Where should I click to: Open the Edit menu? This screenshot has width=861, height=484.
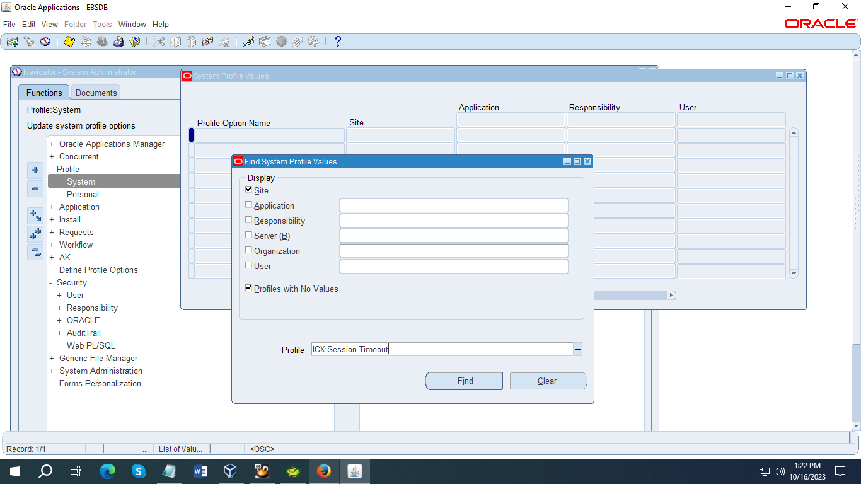pos(29,25)
